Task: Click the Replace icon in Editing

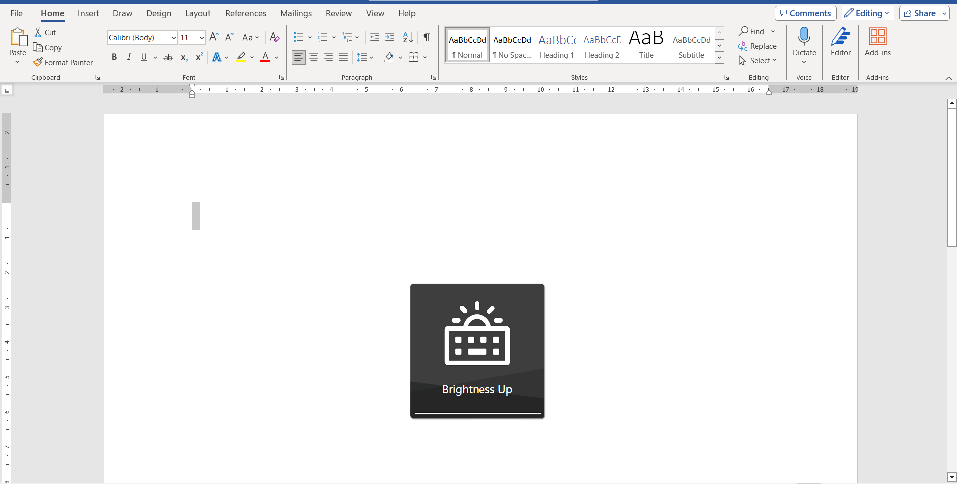Action: pyautogui.click(x=743, y=46)
